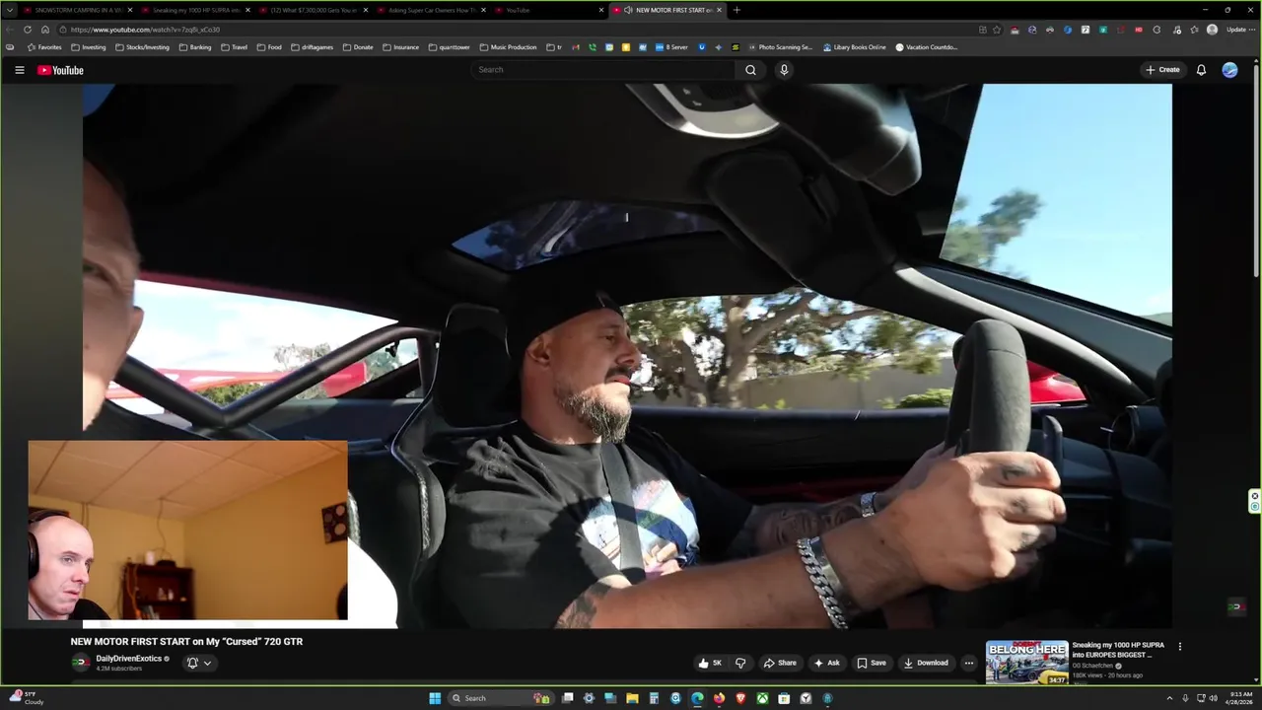Click the Share button

click(x=779, y=663)
